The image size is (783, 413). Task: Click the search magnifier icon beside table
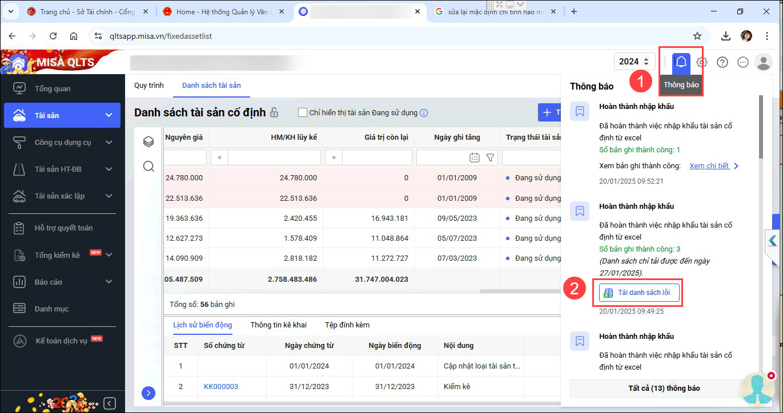click(148, 166)
